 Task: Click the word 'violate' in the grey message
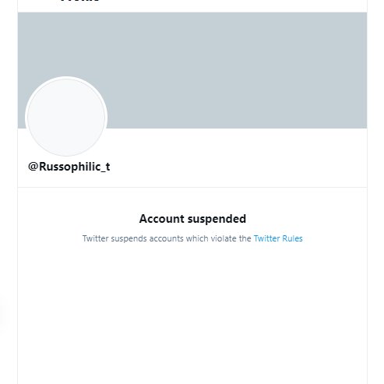coord(220,238)
